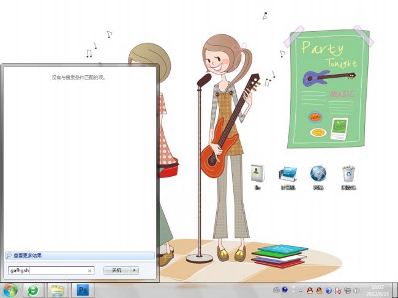Click the Show desktop strip
The width and height of the screenshot is (398, 298).
[395, 290]
